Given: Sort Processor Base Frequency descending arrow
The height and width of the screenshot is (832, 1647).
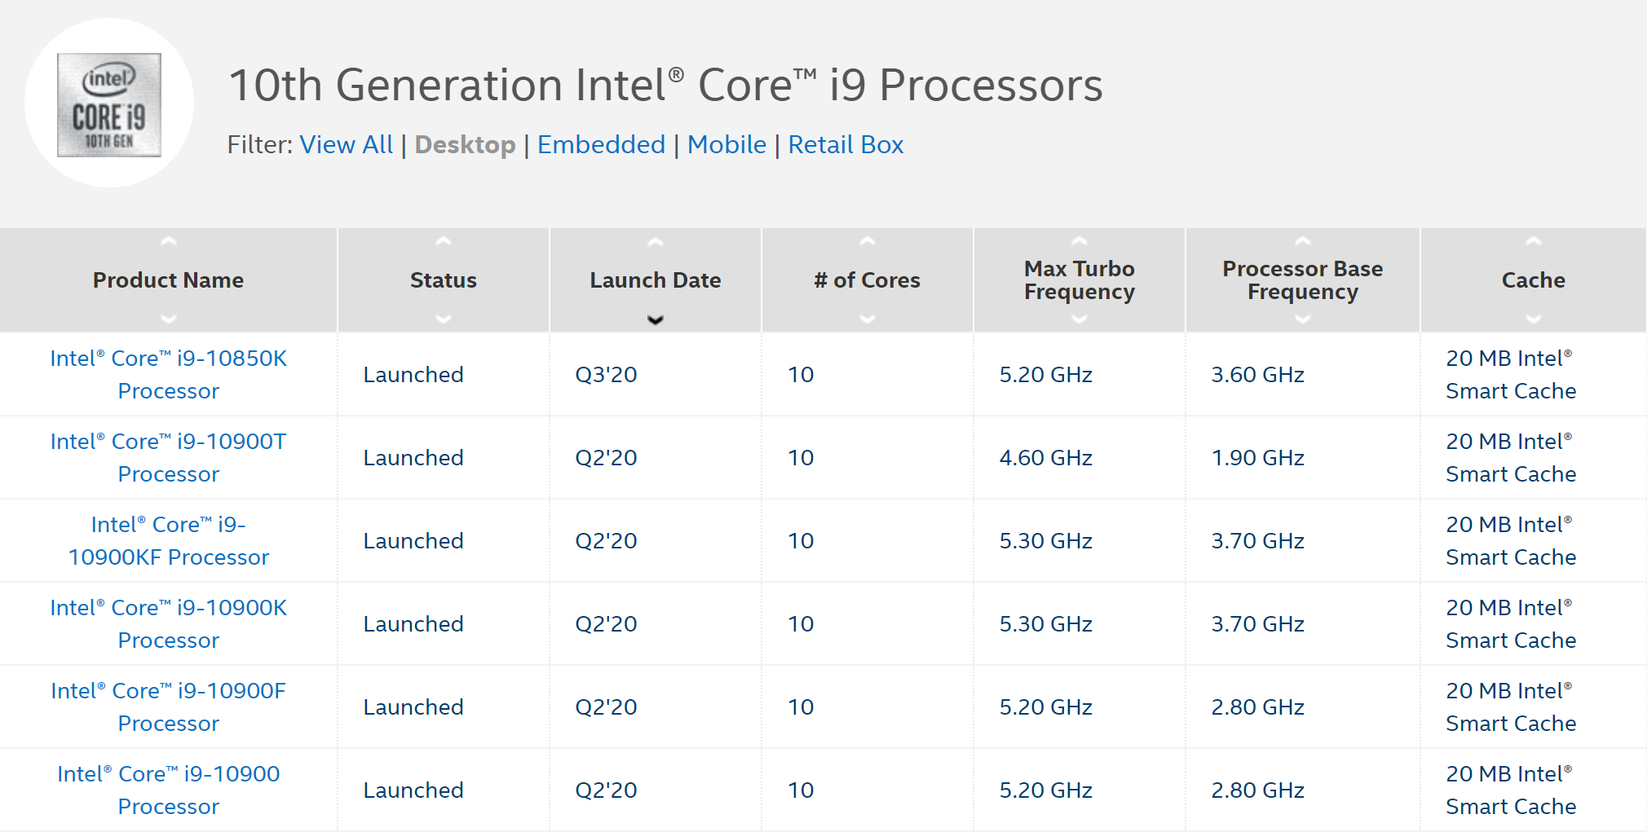Looking at the screenshot, I should [x=1302, y=319].
